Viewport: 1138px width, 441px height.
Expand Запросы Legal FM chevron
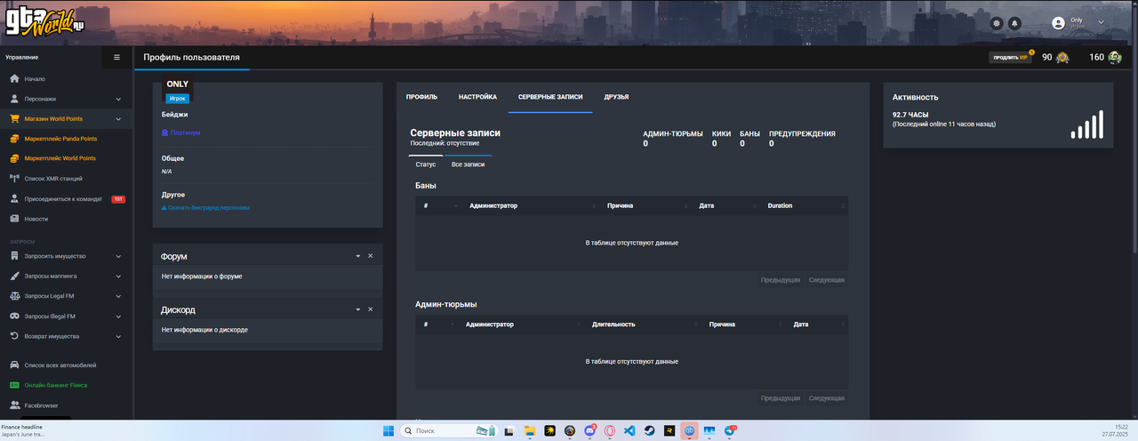118,296
